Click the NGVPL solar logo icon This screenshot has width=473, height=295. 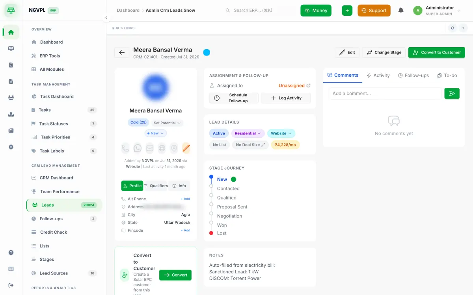tap(11, 11)
